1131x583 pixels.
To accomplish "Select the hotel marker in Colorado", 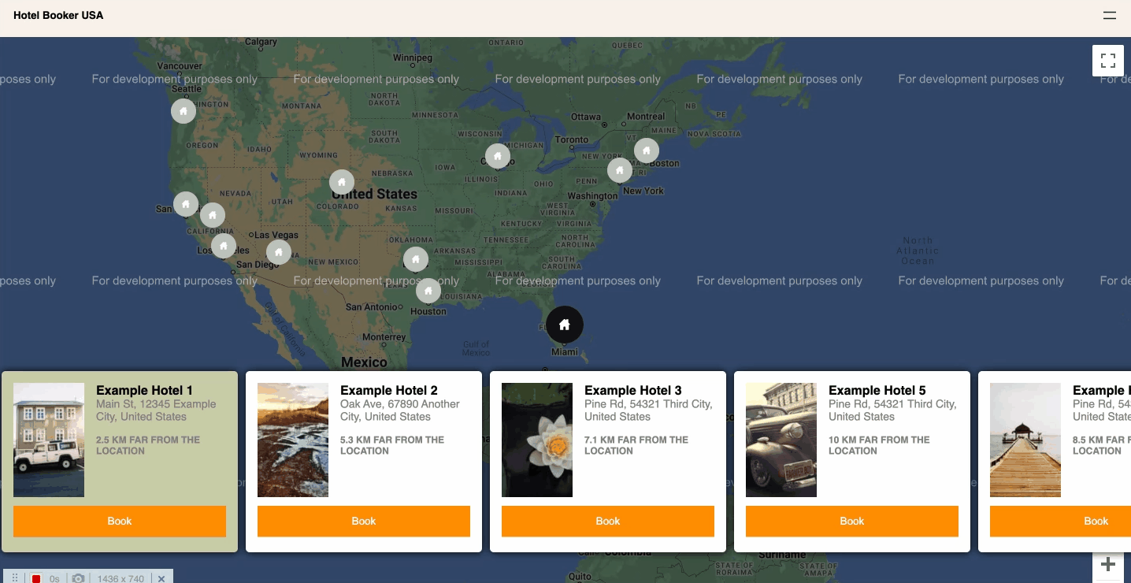I will [342, 182].
